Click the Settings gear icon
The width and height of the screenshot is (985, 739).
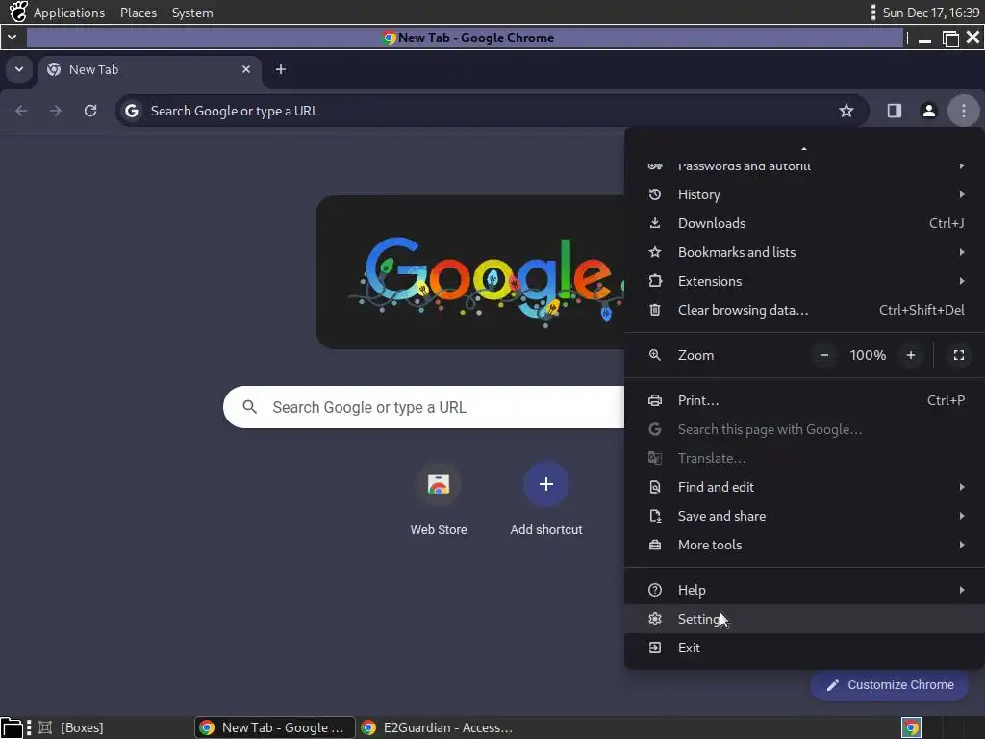coord(654,619)
